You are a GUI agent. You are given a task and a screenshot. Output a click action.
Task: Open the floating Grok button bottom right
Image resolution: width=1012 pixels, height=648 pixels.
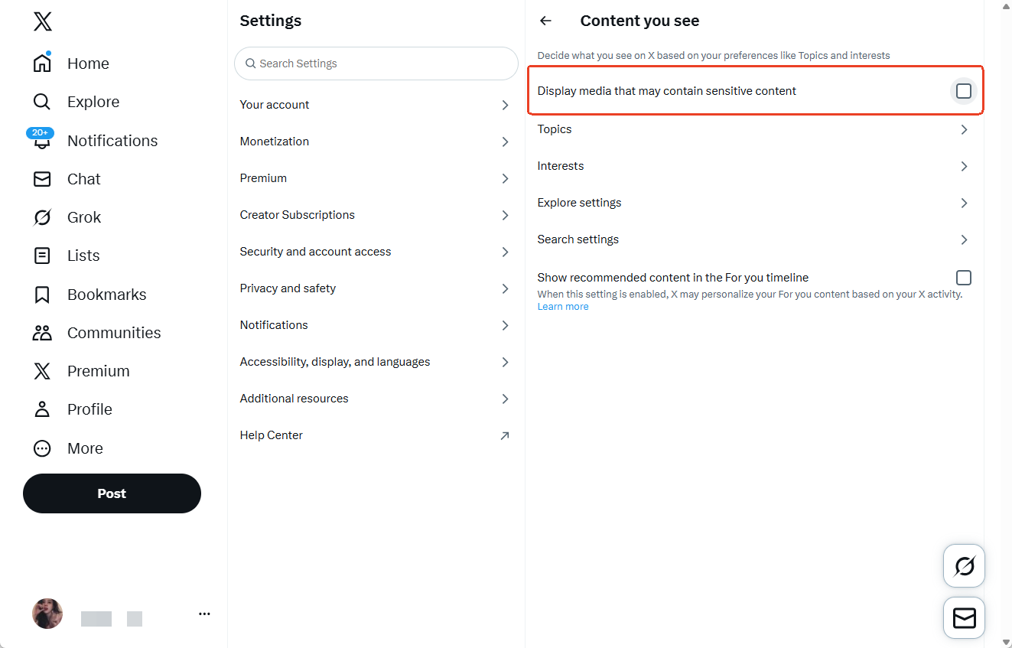[964, 565]
